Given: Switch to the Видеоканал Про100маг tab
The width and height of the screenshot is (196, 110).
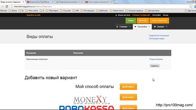Looking at the screenshot, I should (40, 2).
